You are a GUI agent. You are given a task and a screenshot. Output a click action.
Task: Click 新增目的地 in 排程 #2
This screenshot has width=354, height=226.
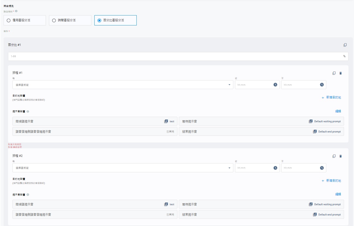coord(331,181)
